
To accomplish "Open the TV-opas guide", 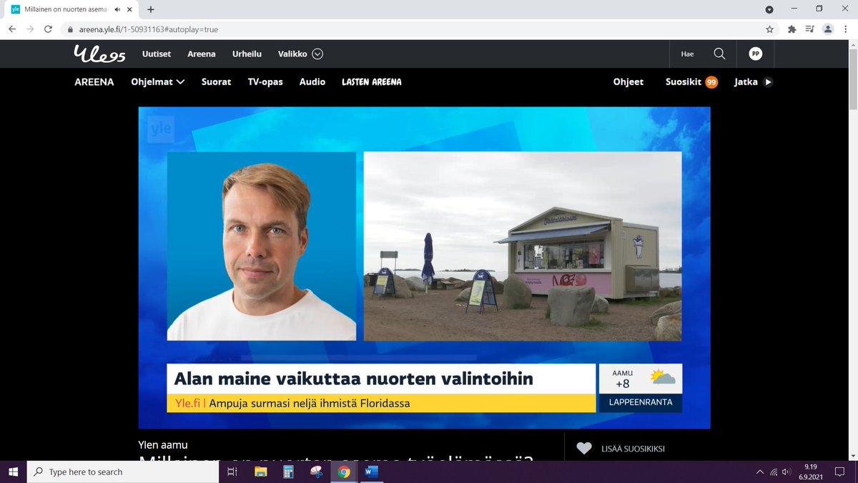I will tap(265, 82).
